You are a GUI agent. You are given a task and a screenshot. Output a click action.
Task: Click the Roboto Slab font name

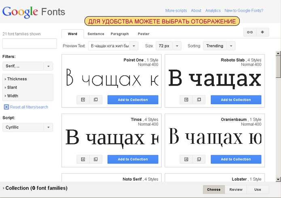[x=232, y=60]
